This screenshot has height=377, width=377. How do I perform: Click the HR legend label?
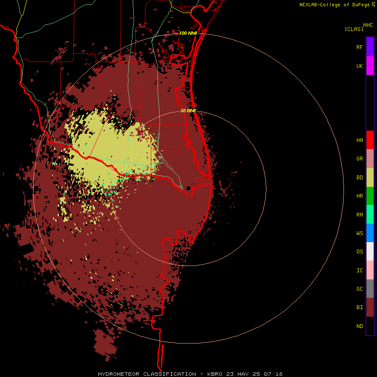(x=359, y=196)
